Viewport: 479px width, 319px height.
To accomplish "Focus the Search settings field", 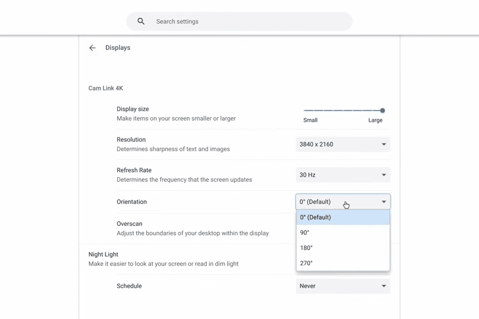I will pos(247,21).
